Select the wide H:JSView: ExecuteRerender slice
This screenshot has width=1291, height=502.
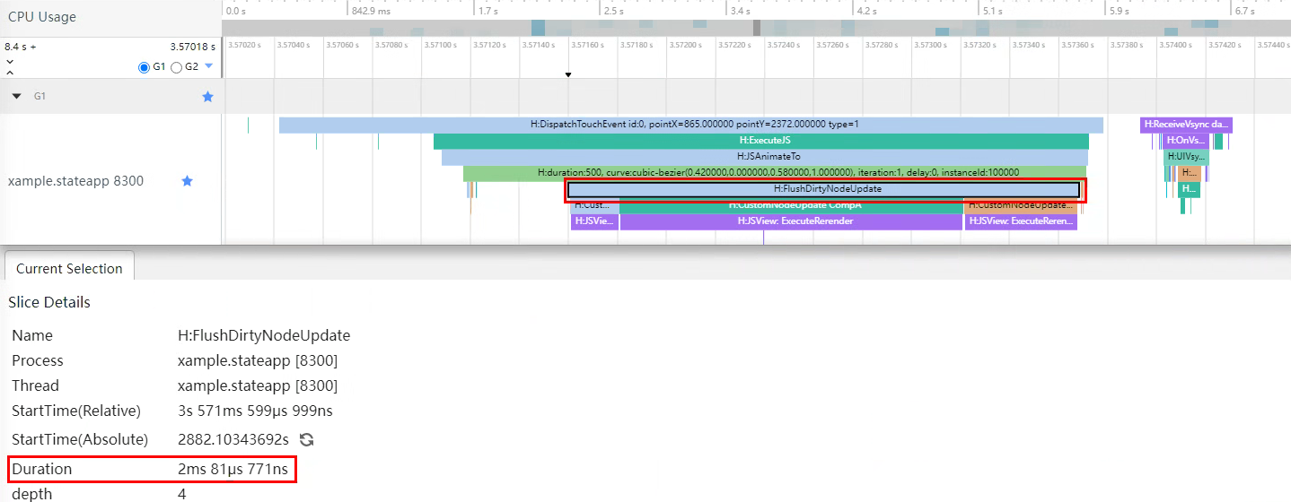[x=790, y=221]
